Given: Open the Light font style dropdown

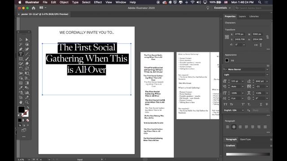Looking at the screenshot, I should point(267,75).
